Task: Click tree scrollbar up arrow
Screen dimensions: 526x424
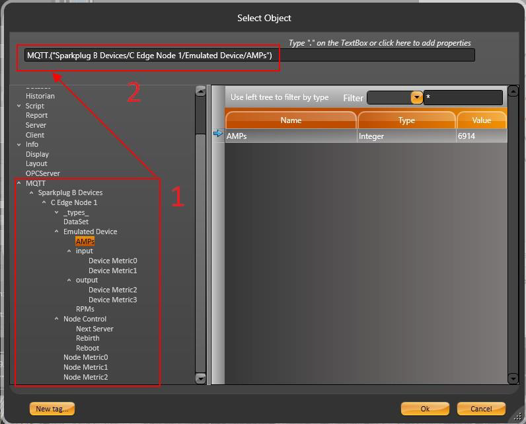Action: pos(200,91)
